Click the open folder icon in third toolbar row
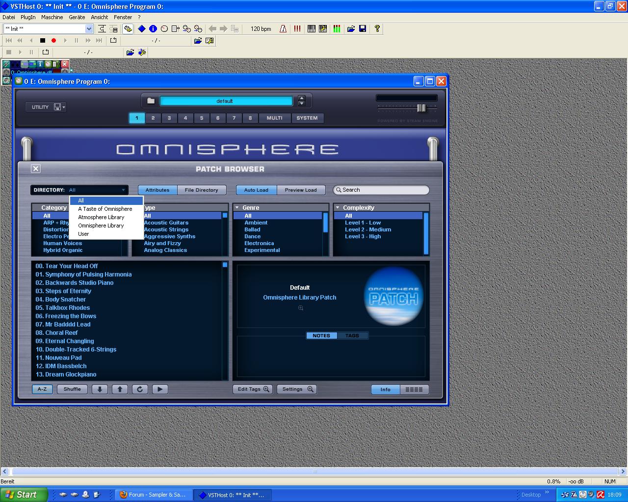 (130, 52)
